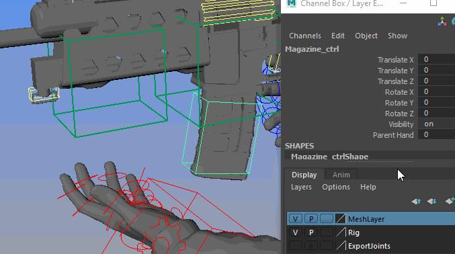Click the MeshLayer color slash swatch
Image resolution: width=455 pixels, height=254 pixels.
(341, 218)
